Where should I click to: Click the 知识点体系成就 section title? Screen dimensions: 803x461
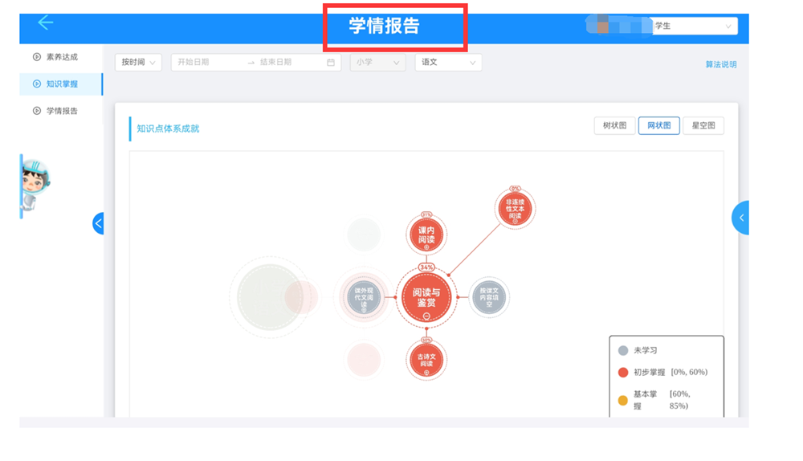168,129
